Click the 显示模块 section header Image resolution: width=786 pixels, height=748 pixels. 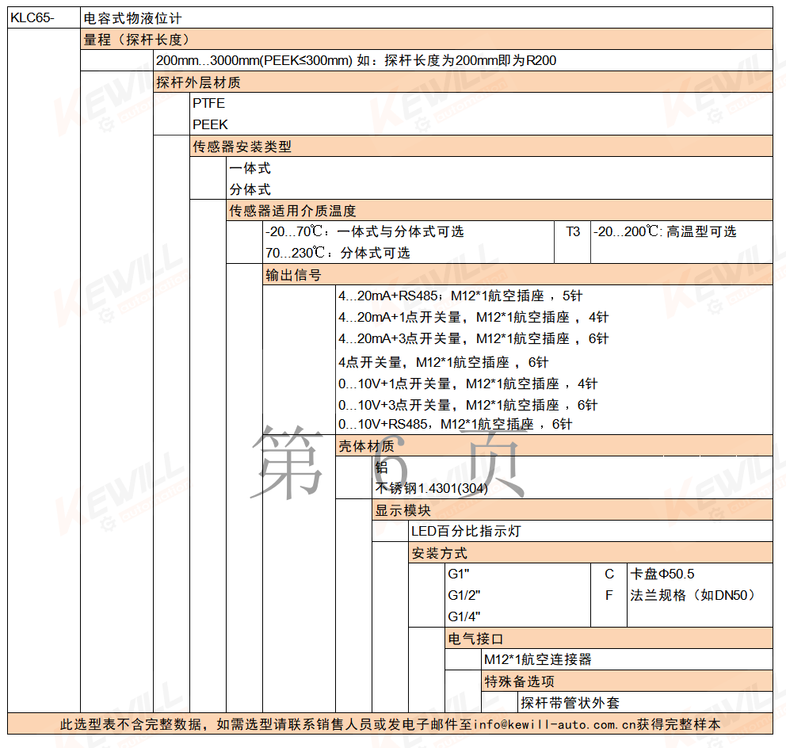pos(572,510)
